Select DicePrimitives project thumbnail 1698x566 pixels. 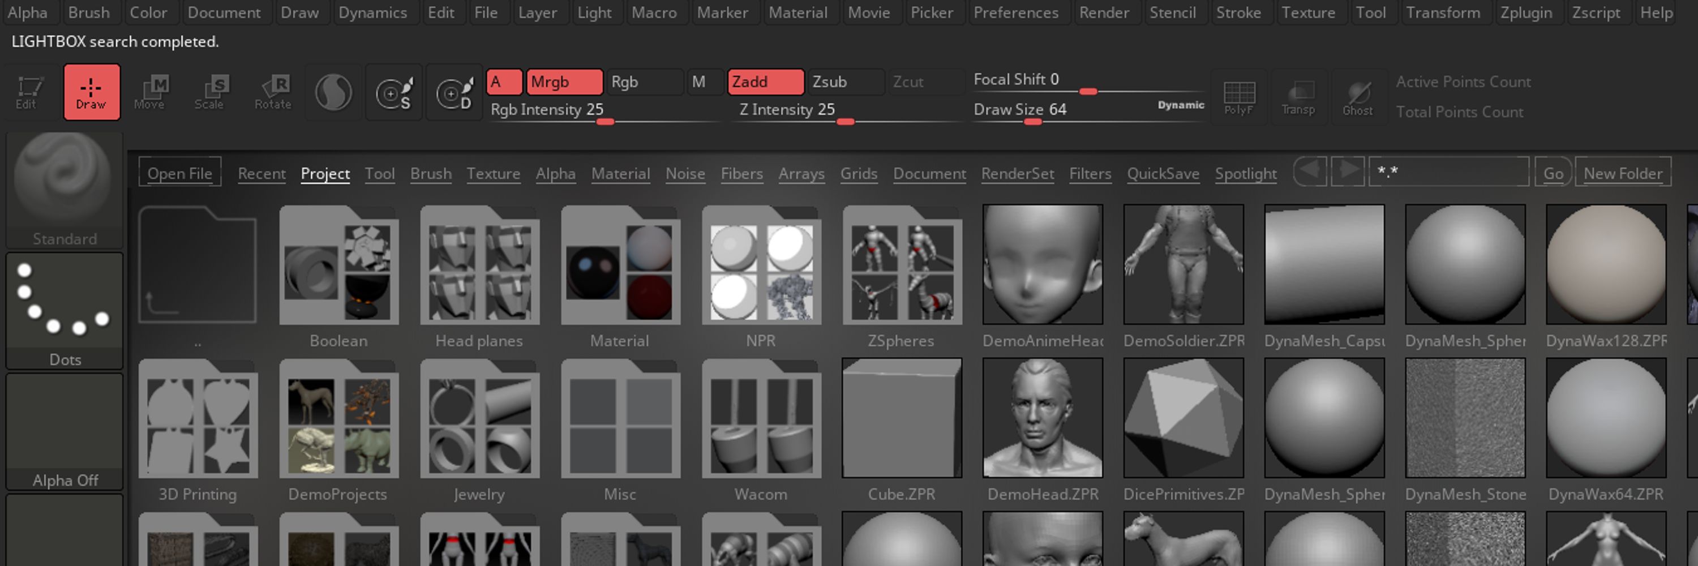(1184, 418)
